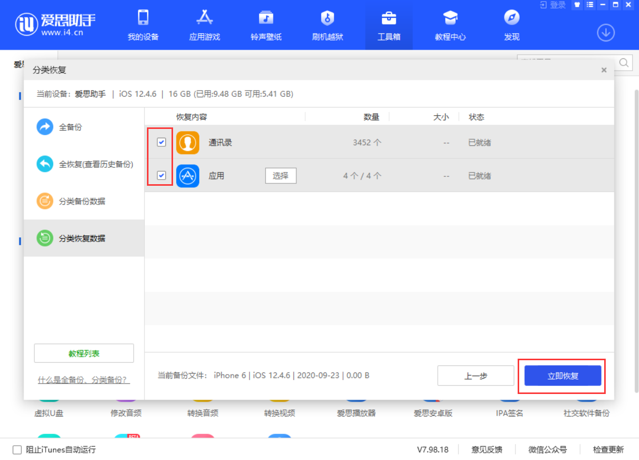Open the 铃声壁纸 section
The width and height of the screenshot is (639, 460).
pos(265,25)
